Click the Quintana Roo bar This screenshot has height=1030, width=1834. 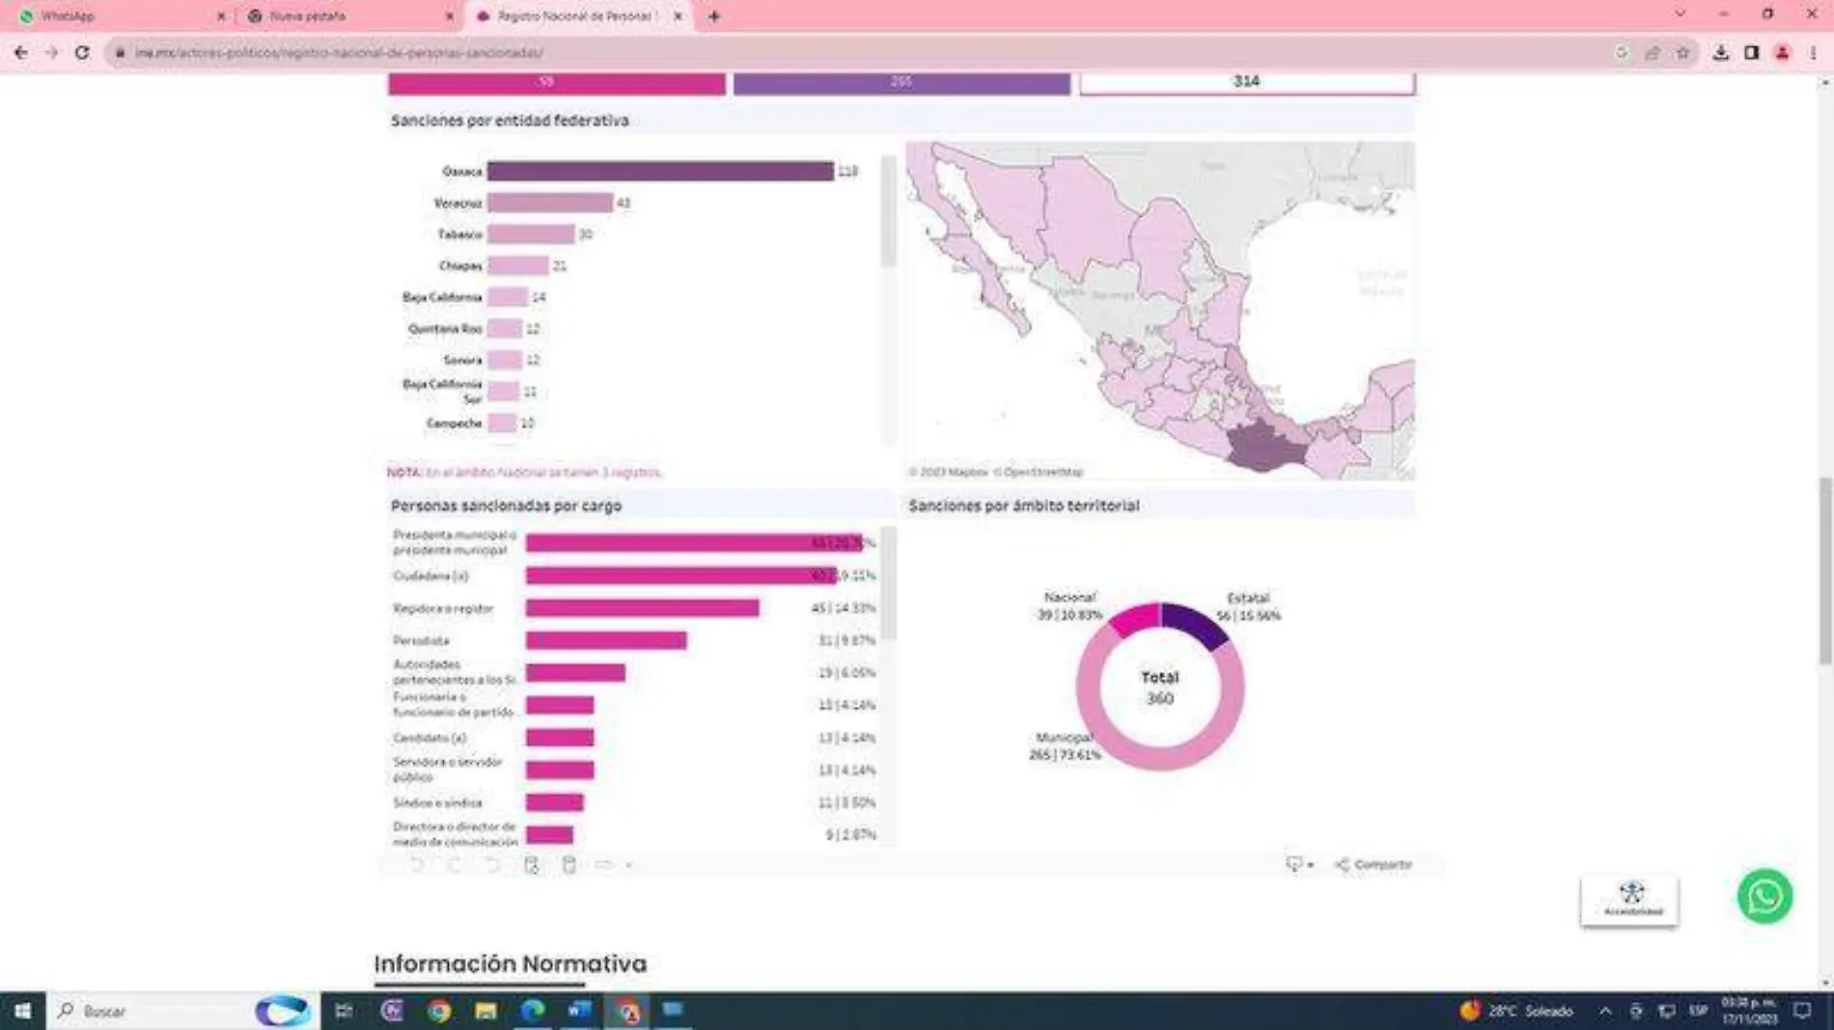point(505,329)
